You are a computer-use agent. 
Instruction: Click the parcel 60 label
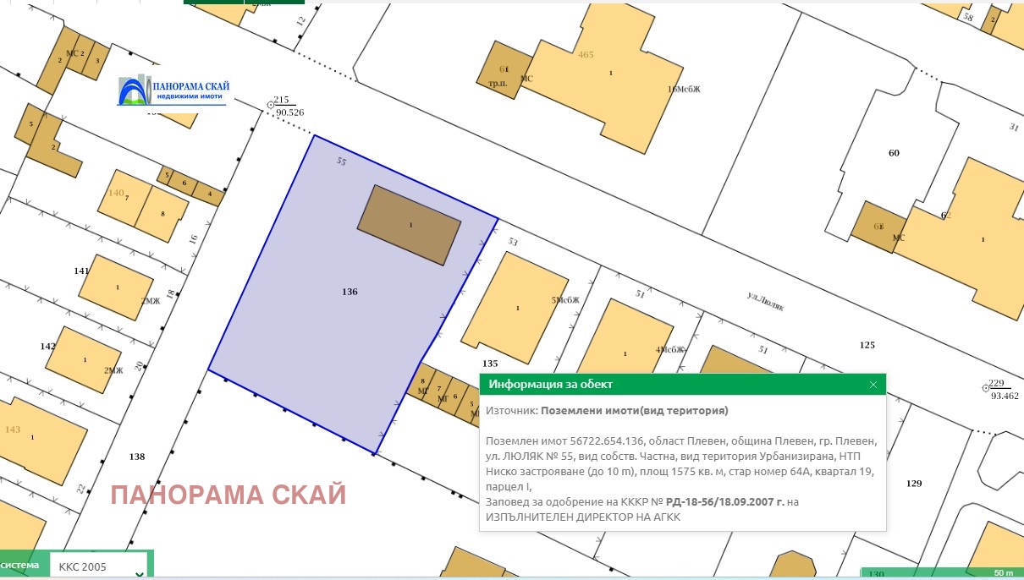(x=894, y=153)
